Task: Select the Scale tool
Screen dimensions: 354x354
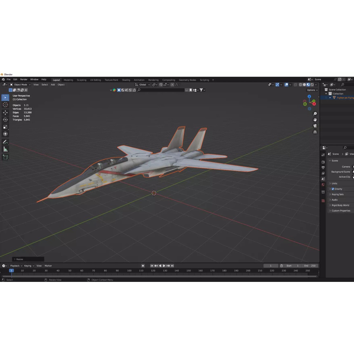Action: coord(5,127)
